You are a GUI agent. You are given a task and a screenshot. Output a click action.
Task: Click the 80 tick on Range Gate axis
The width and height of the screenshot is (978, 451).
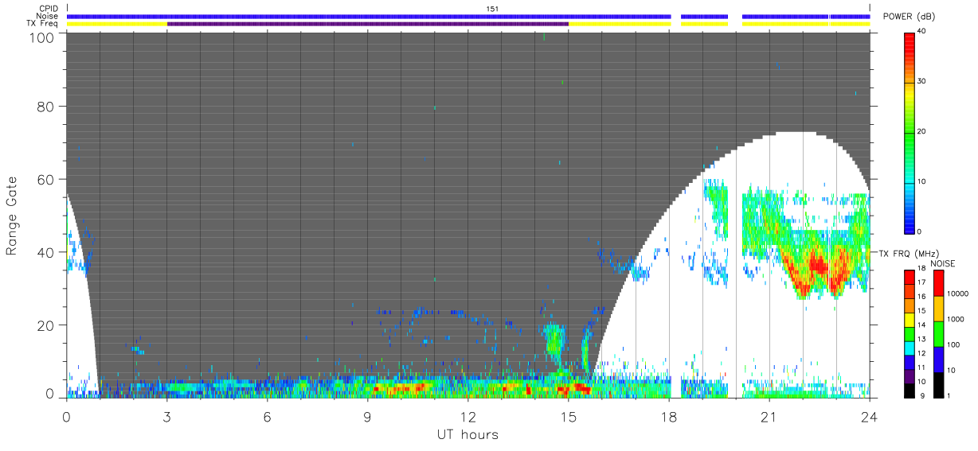pos(46,107)
